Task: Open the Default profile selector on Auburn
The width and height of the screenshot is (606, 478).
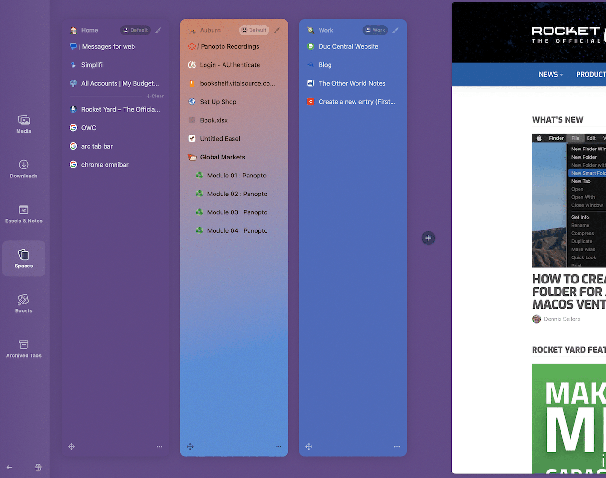Action: [x=254, y=30]
